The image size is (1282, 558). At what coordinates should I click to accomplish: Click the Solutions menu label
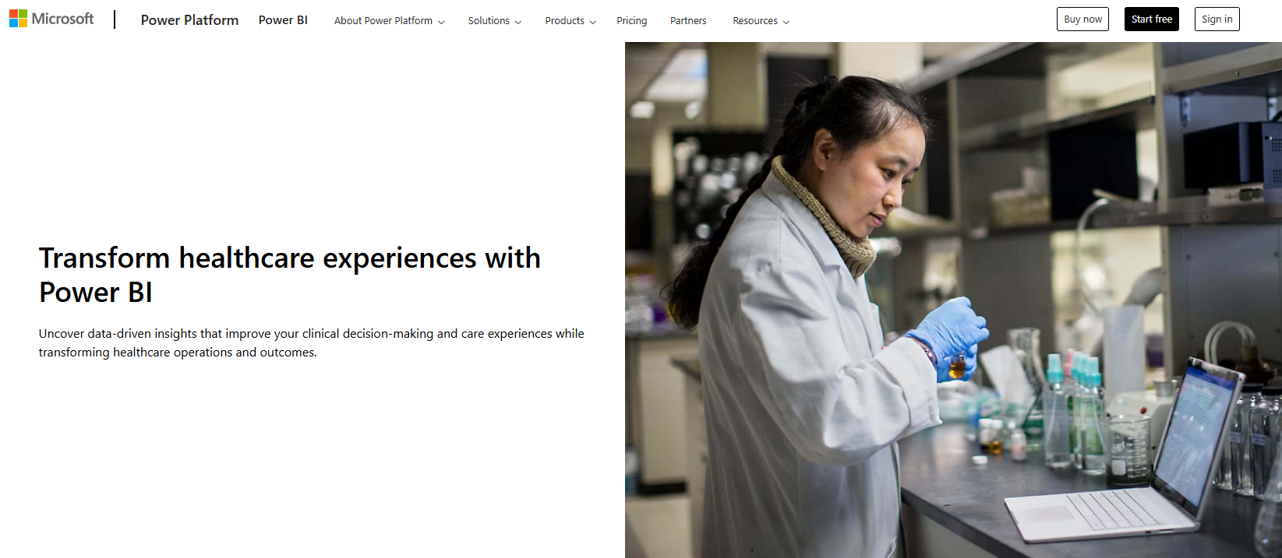pyautogui.click(x=488, y=21)
